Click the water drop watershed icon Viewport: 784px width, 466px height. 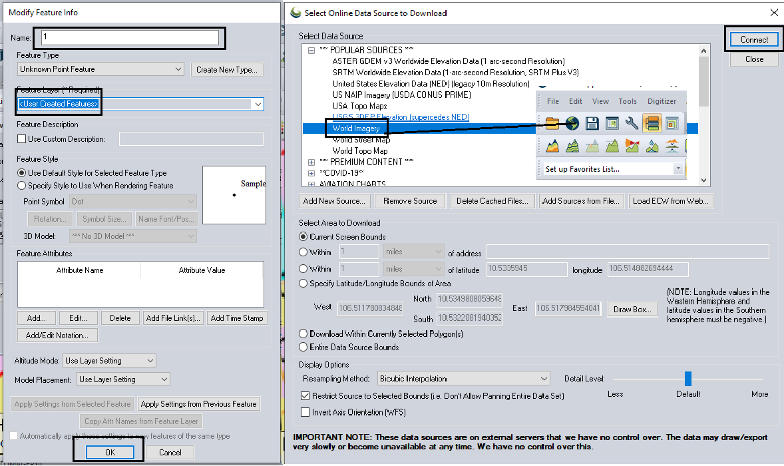pyautogui.click(x=652, y=145)
